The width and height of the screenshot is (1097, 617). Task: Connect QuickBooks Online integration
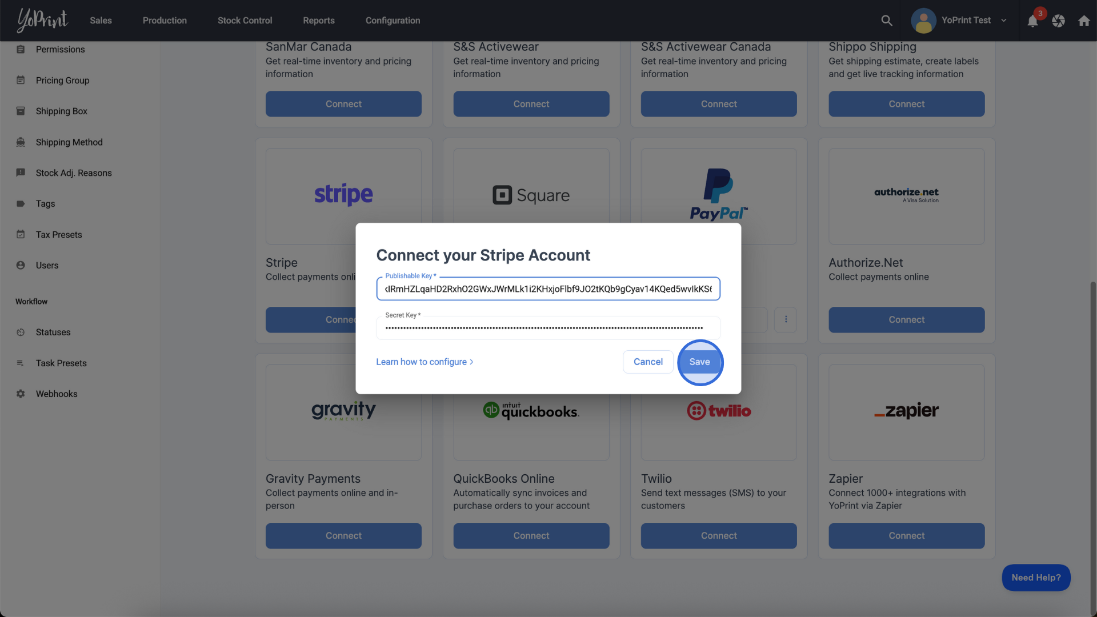tap(531, 536)
